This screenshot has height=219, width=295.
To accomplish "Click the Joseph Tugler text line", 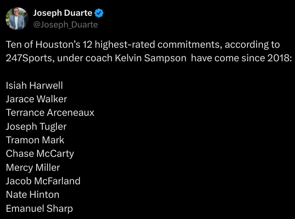I will coord(36,127).
